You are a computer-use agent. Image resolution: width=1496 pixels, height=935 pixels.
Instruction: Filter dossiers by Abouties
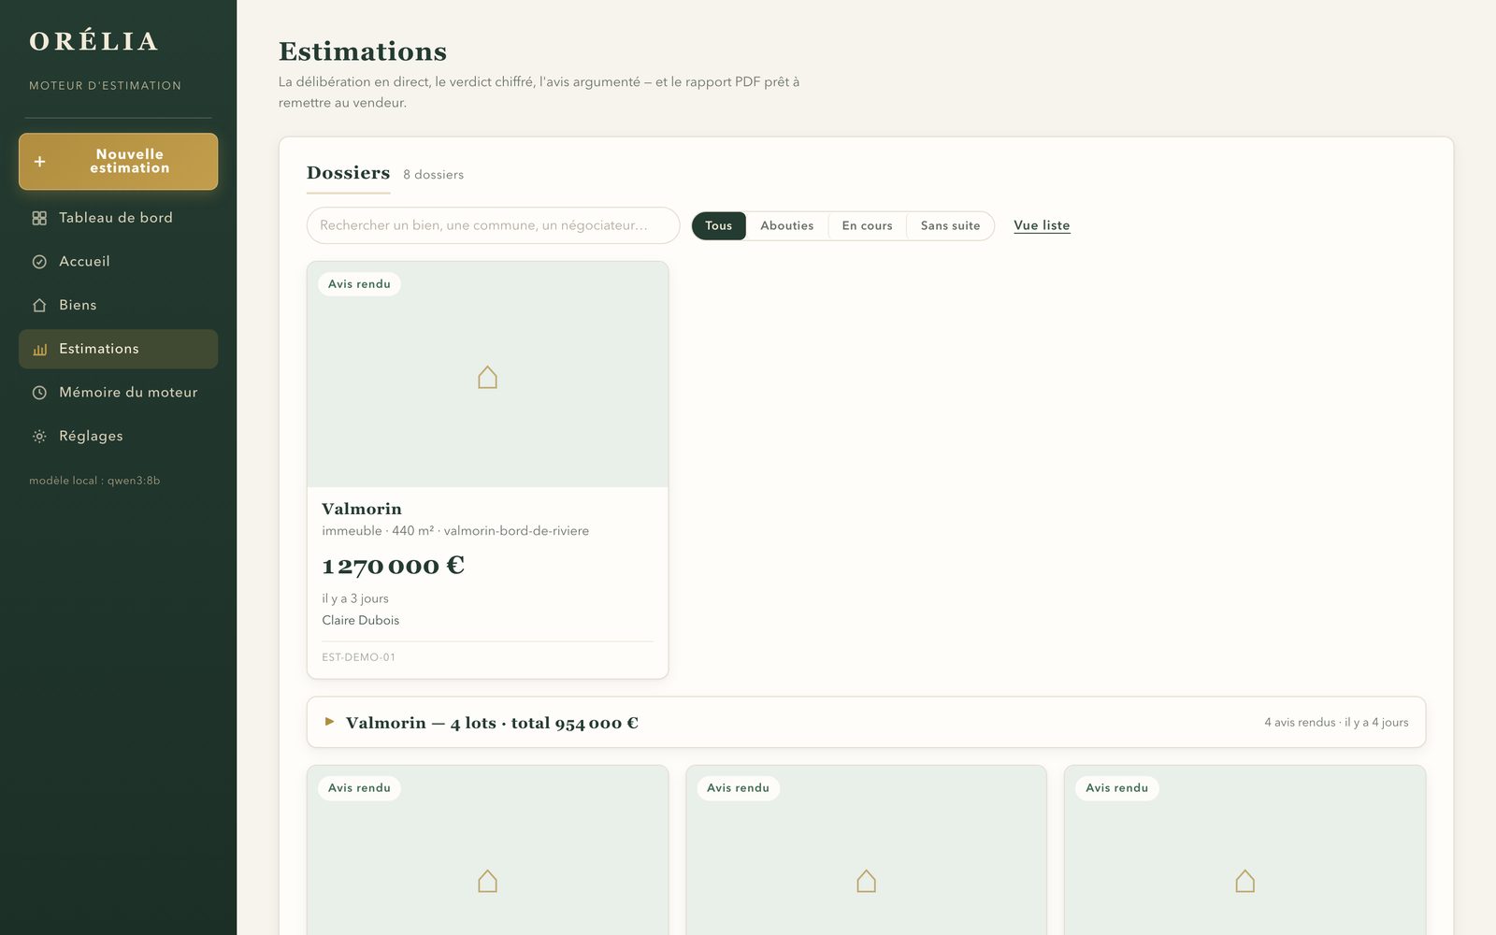coord(786,225)
